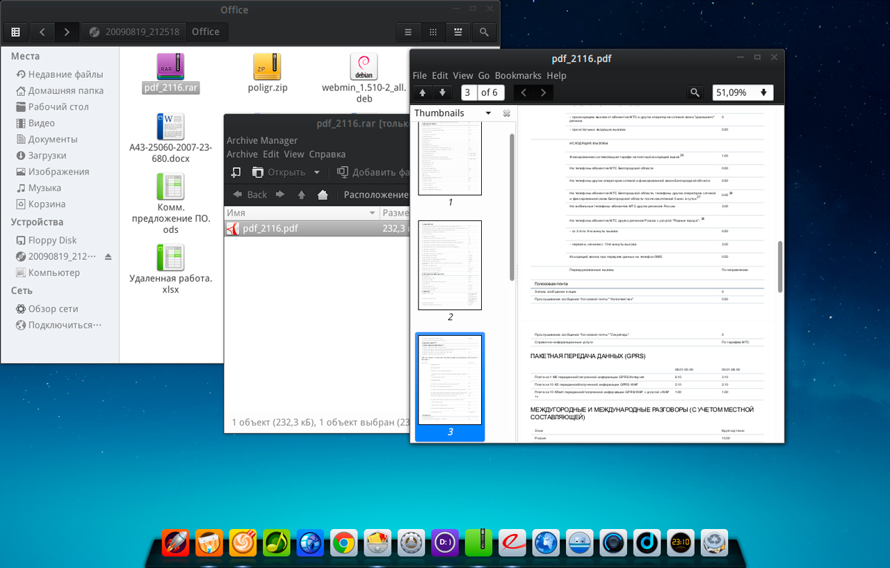Switch file manager to list view

409,32
